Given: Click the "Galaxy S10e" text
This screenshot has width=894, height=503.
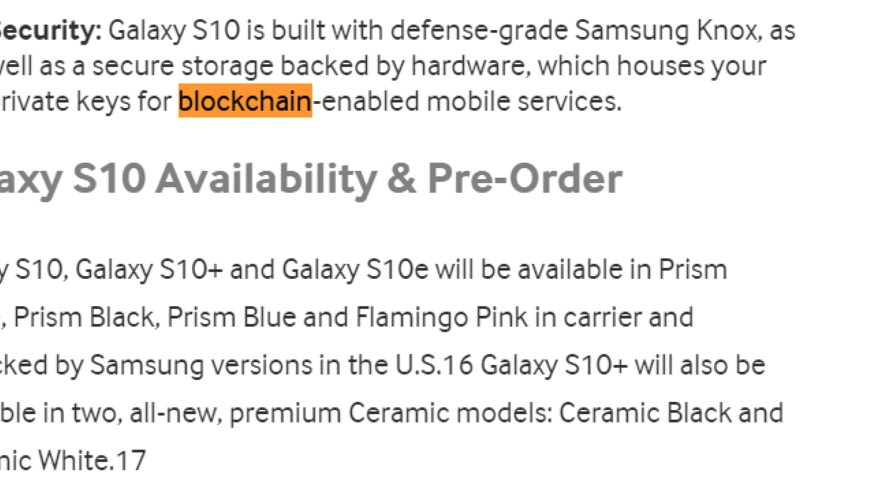Looking at the screenshot, I should [355, 269].
